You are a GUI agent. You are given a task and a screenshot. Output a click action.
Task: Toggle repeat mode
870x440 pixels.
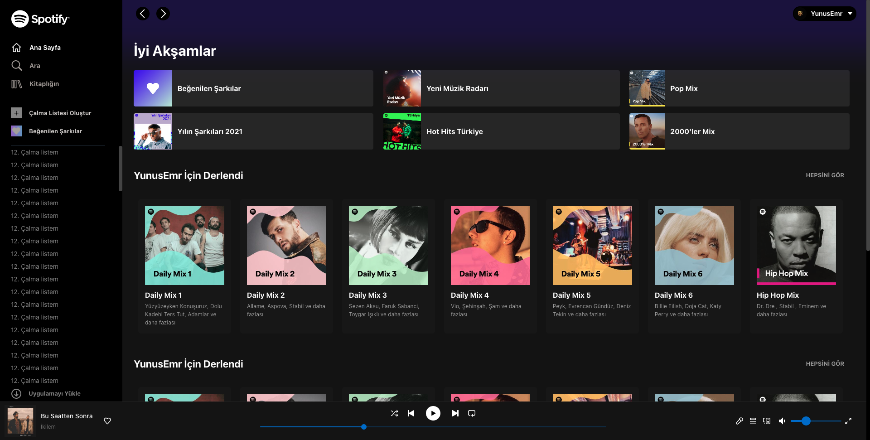[472, 413]
